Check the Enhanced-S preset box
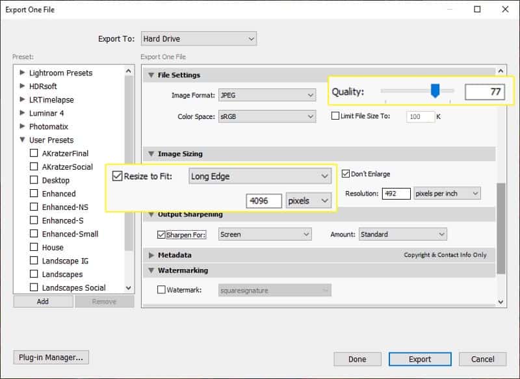This screenshot has height=379, width=520. tap(34, 220)
